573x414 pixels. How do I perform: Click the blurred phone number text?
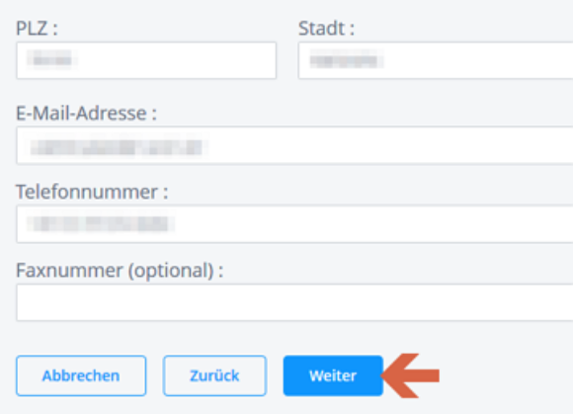pos(100,223)
